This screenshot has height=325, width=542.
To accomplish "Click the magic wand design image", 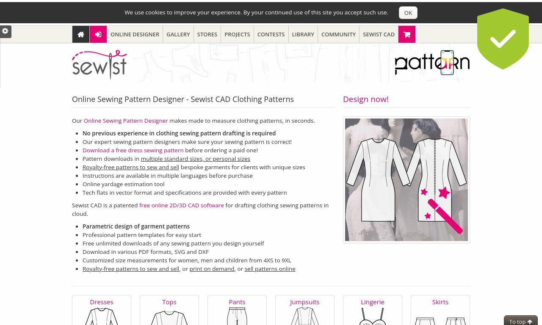I will click(406, 180).
